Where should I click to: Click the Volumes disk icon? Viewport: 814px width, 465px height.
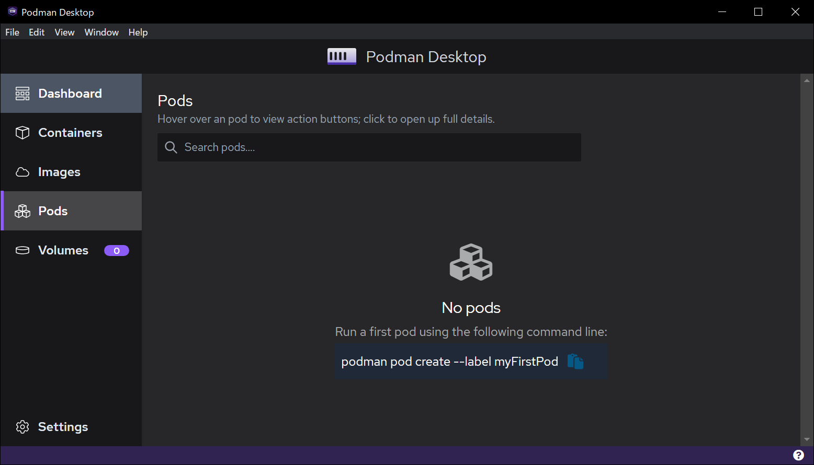tap(22, 250)
